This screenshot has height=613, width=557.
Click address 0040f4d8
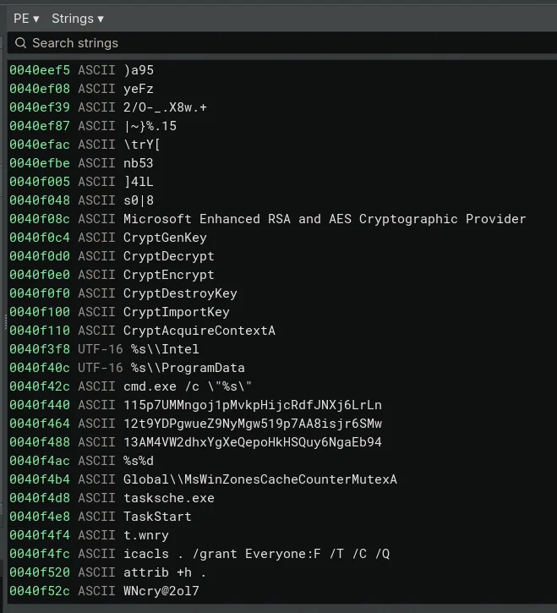[40, 498]
